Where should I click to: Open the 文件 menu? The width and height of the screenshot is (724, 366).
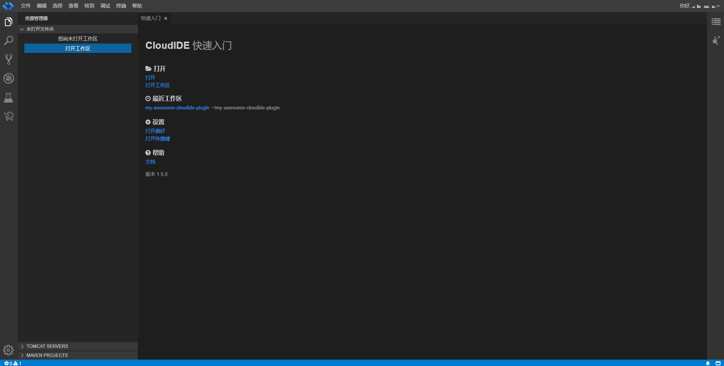pos(25,6)
